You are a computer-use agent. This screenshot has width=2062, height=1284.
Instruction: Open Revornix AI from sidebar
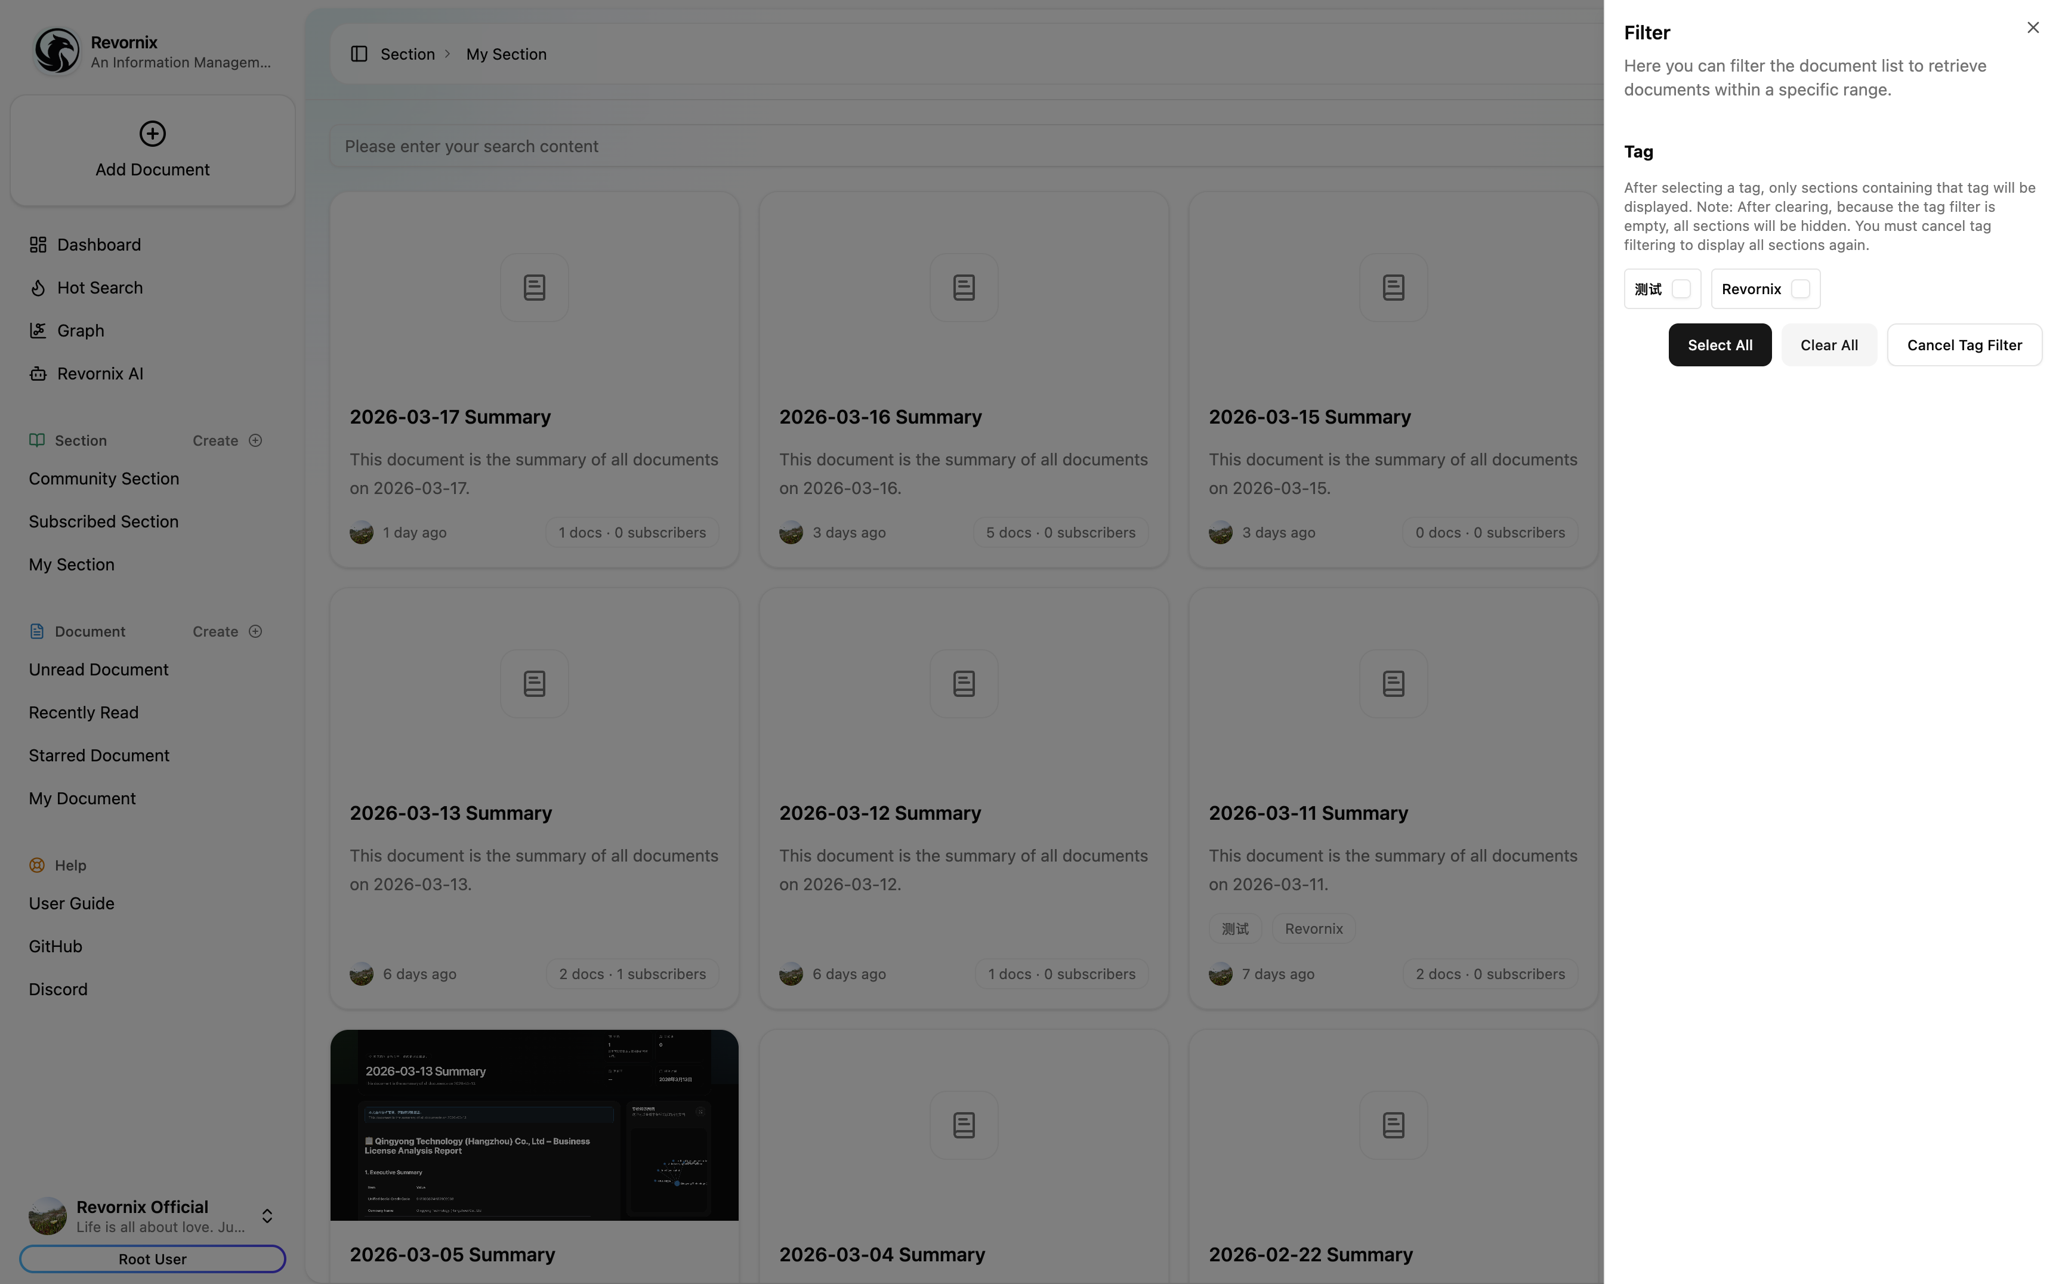coord(100,374)
